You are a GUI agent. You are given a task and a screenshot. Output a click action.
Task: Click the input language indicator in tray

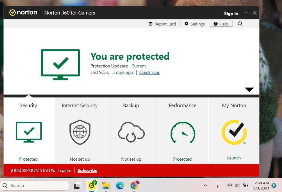pos(218,187)
